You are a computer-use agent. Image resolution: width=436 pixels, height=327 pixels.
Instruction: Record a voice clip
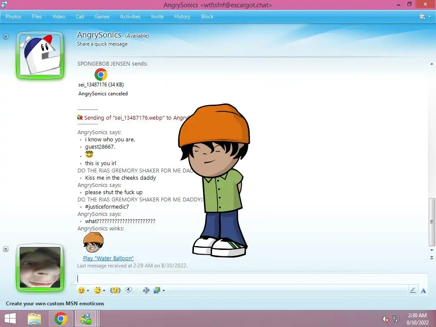click(x=129, y=290)
